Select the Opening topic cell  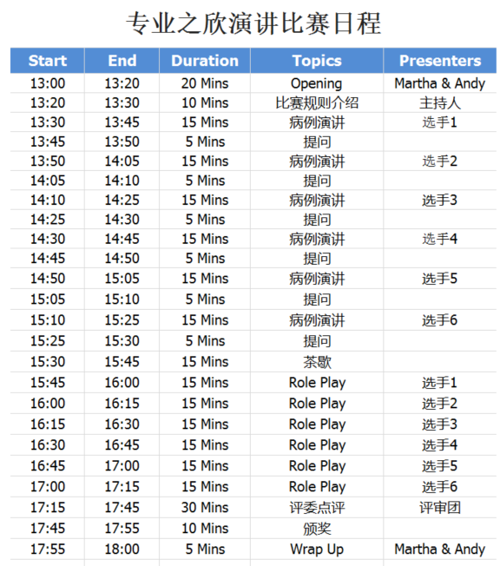[317, 83]
